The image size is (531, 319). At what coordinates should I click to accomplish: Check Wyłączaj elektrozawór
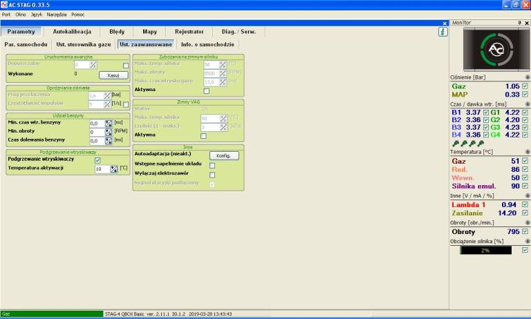pyautogui.click(x=212, y=175)
